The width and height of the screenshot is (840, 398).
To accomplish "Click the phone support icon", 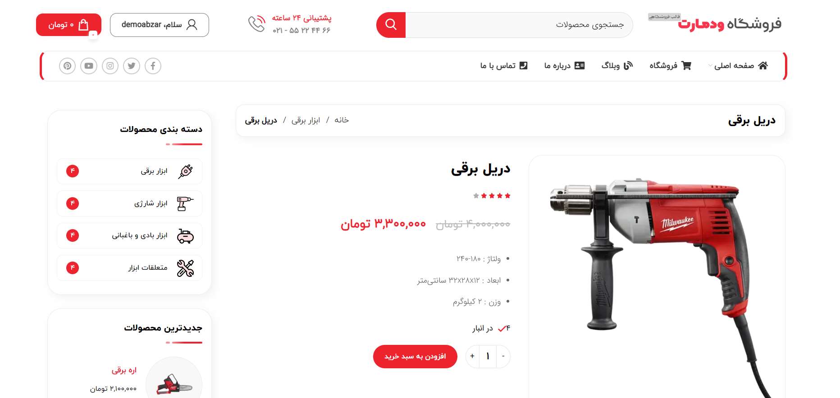I will (257, 24).
